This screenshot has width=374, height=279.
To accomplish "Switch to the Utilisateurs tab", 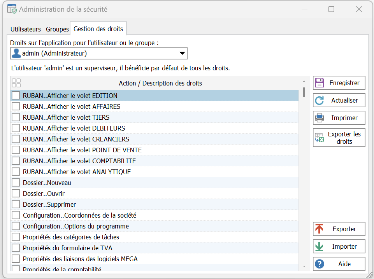I will [x=26, y=29].
